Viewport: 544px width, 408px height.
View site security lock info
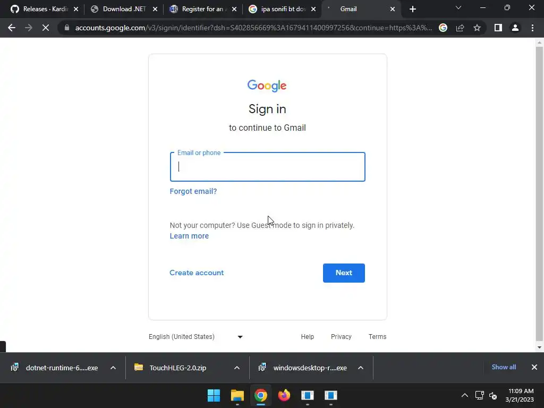67,28
